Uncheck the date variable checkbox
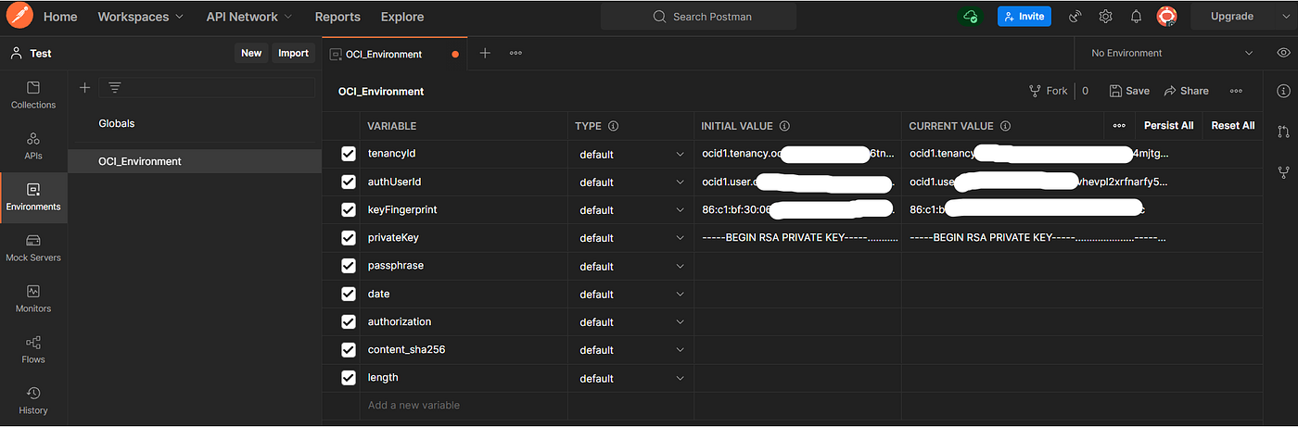The height and width of the screenshot is (427, 1298). coord(349,294)
